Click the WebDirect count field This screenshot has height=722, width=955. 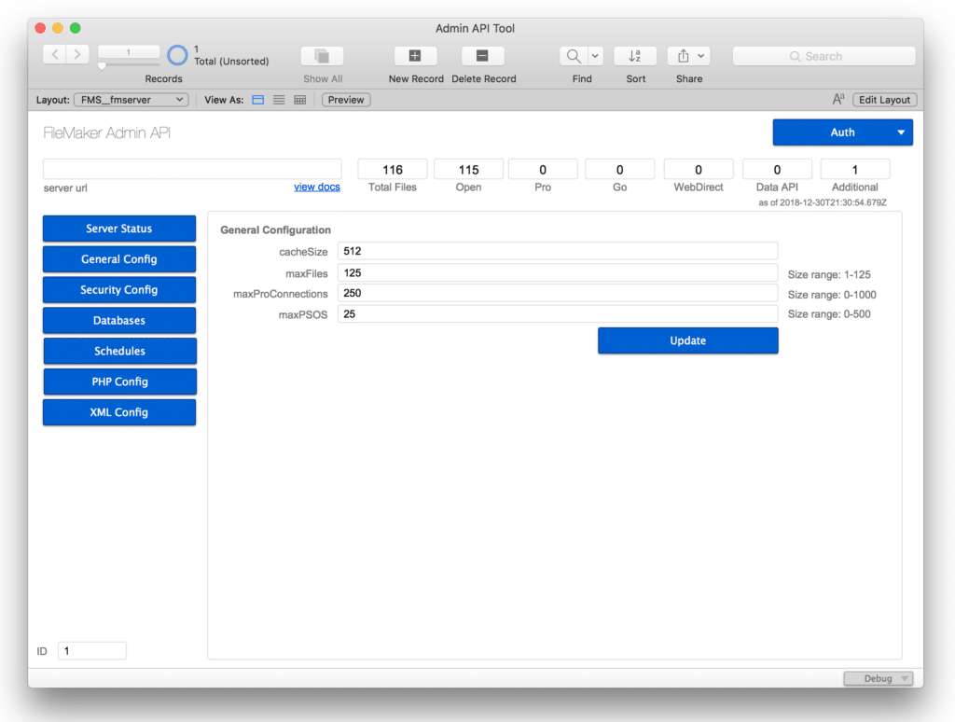point(698,170)
